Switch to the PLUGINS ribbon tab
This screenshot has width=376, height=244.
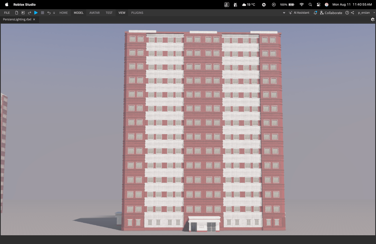point(137,13)
